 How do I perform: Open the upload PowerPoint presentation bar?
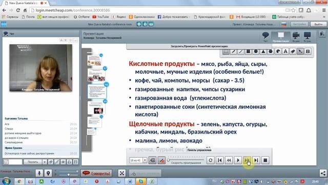click(x=199, y=46)
